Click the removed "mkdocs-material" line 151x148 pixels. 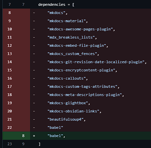click(x=67, y=21)
